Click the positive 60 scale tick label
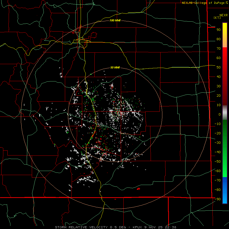The height and width of the screenshot is (229, 229). [x=219, y=58]
